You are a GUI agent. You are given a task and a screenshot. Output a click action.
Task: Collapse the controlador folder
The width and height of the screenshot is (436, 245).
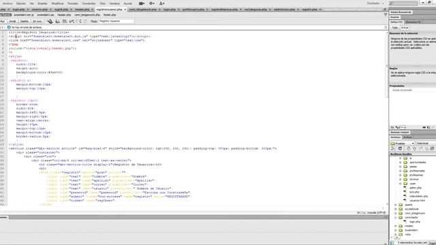395,218
